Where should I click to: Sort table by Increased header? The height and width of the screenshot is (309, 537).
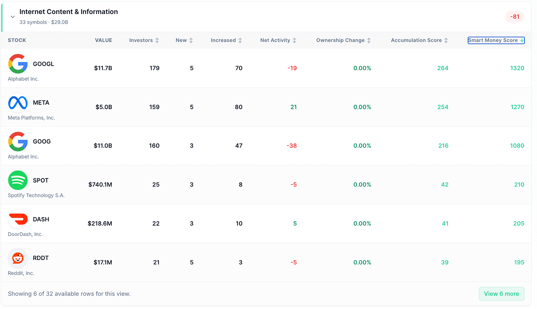click(x=226, y=41)
